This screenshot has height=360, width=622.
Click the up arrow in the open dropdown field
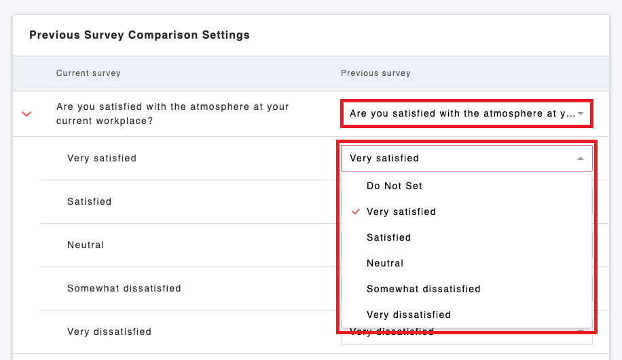tap(580, 159)
